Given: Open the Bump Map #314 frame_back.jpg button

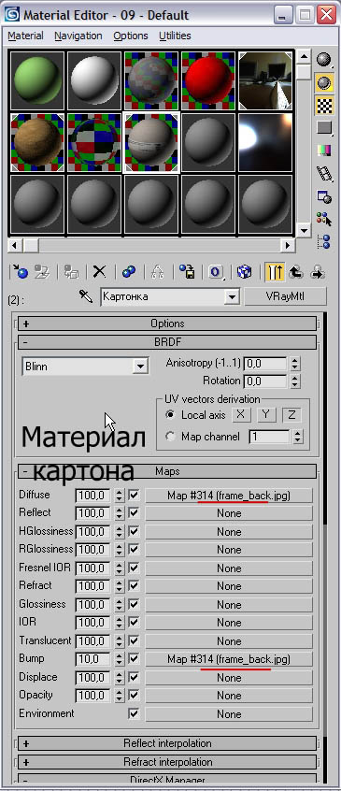Looking at the screenshot, I should click(x=229, y=659).
